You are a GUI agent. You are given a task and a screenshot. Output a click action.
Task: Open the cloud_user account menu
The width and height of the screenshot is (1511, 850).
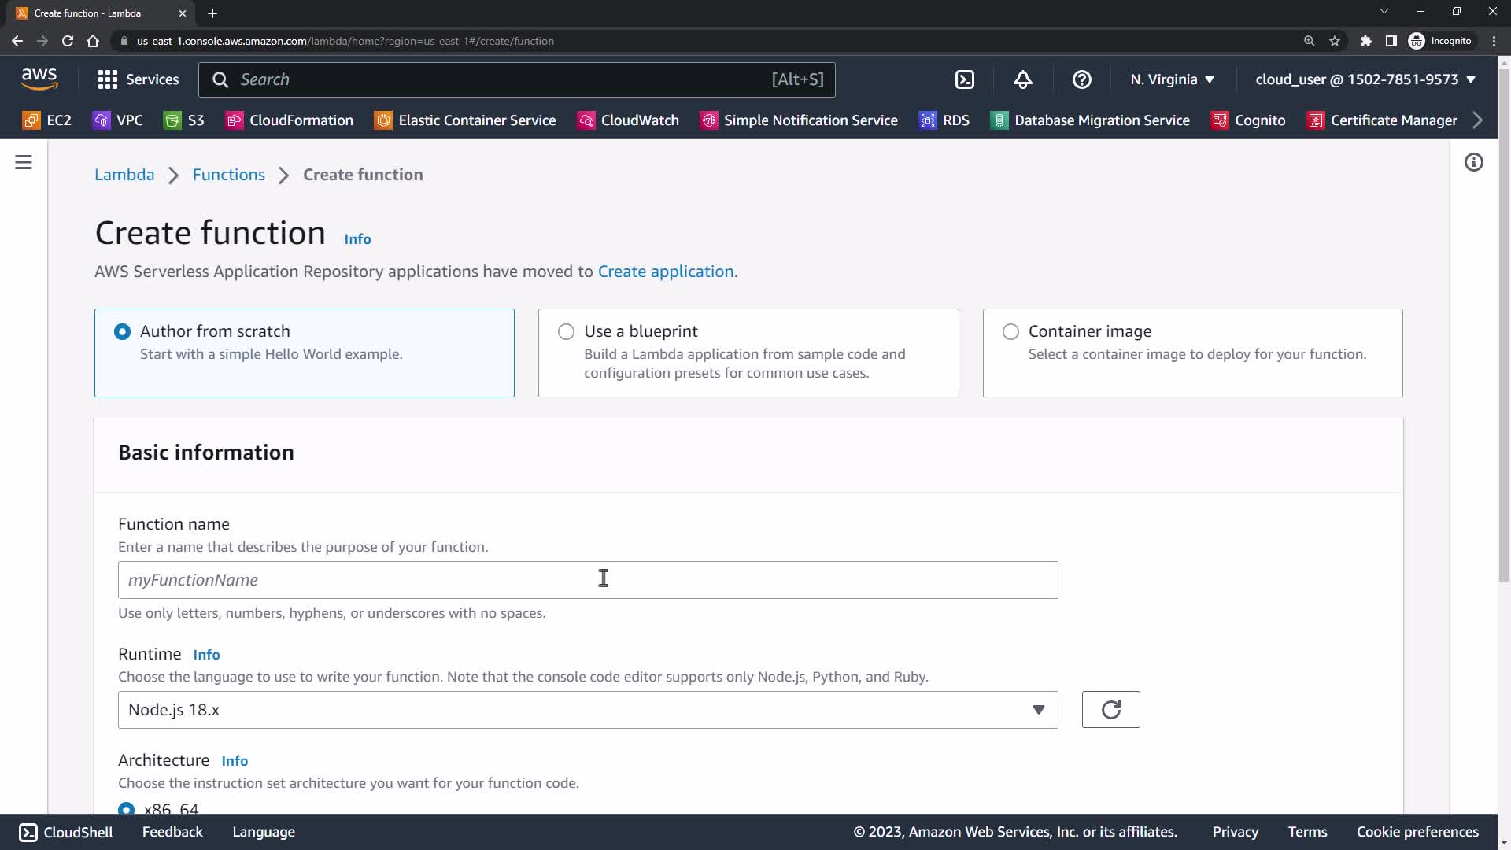coord(1365,79)
